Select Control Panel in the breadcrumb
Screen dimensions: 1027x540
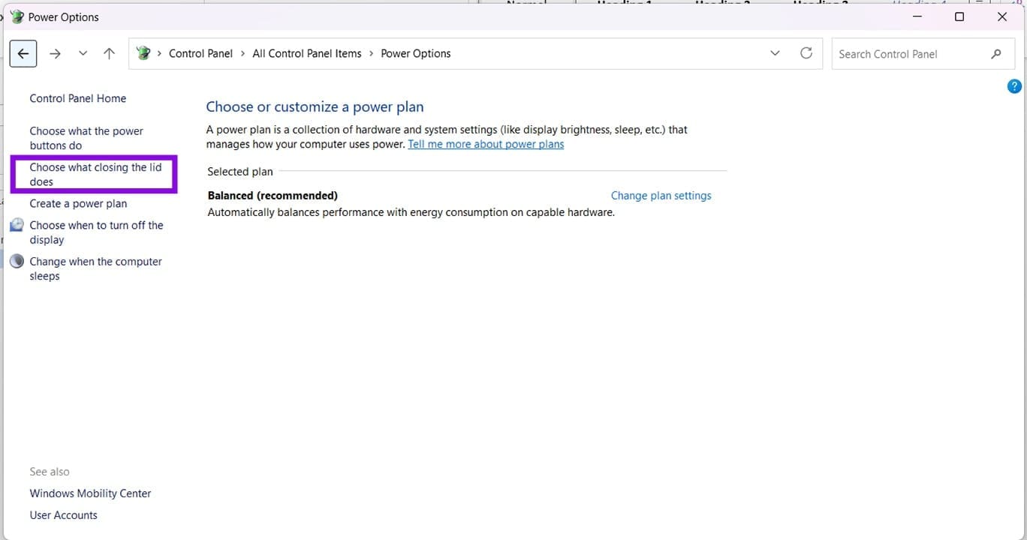tap(200, 53)
